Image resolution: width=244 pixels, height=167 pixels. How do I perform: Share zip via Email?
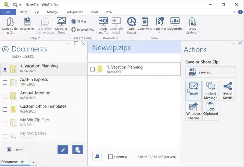click(194, 90)
